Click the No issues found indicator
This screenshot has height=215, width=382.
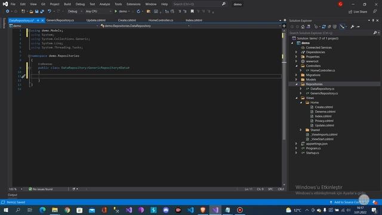tap(41, 189)
